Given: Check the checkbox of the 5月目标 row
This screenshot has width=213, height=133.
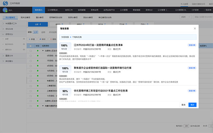Looking at the screenshot, I should coord(31,56).
